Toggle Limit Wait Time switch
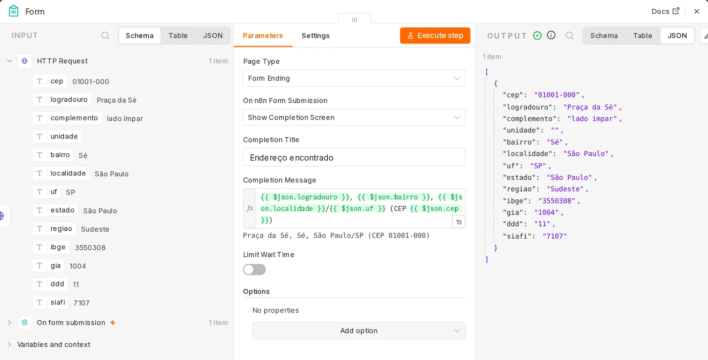 click(x=254, y=269)
